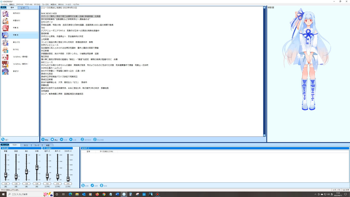The image size is (350, 197).
Task: Click the '記号' column header
Action: (x=88, y=151)
